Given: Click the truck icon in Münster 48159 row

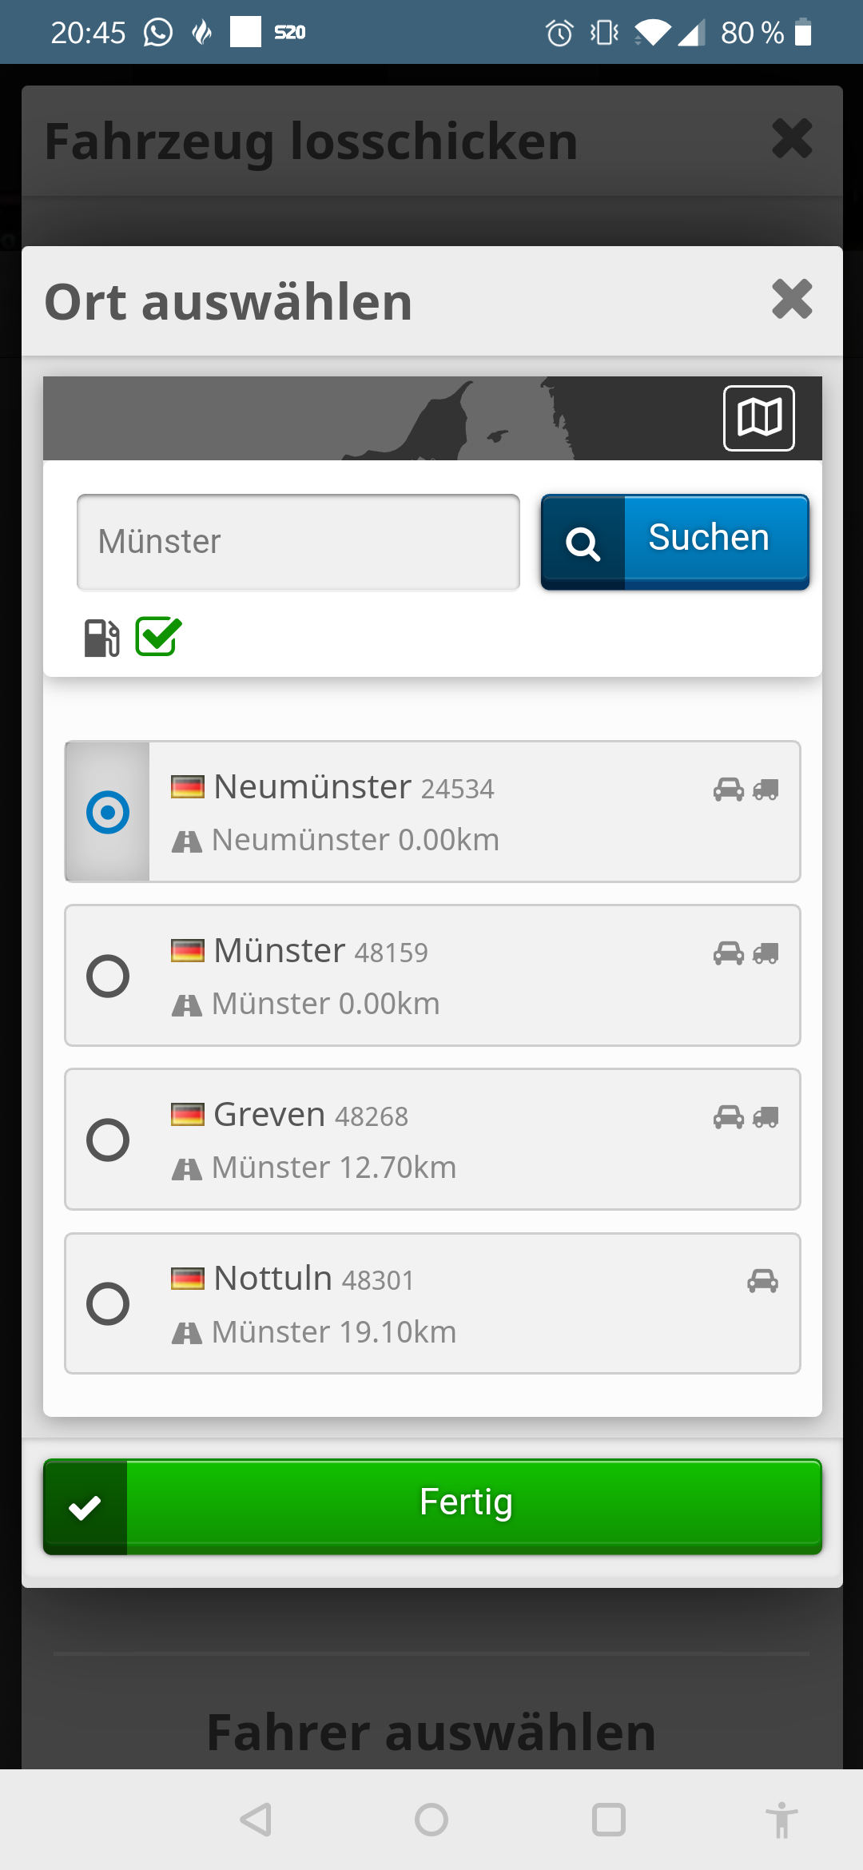Looking at the screenshot, I should click(x=766, y=953).
